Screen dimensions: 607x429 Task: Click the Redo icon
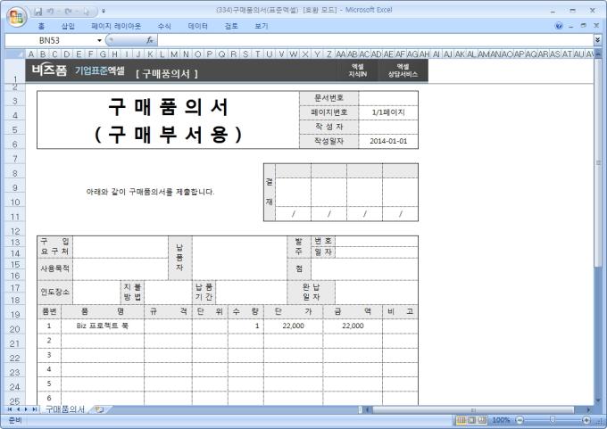coord(68,12)
